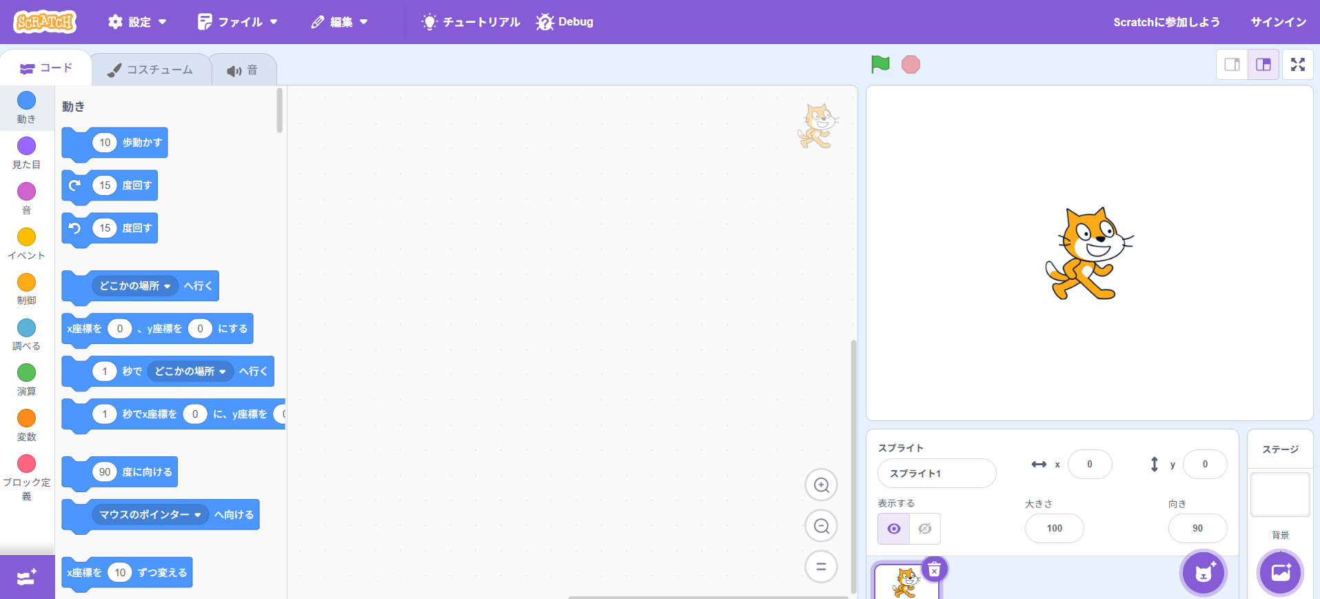The width and height of the screenshot is (1320, 599).
Task: Hide the sprite with crossed-eye button
Action: 925,529
